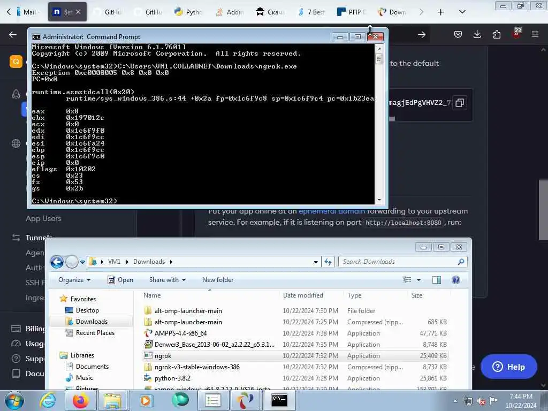Viewport: 548px width, 411px height.
Task: Click Downloads in the Explorer address bar
Action: 149,262
